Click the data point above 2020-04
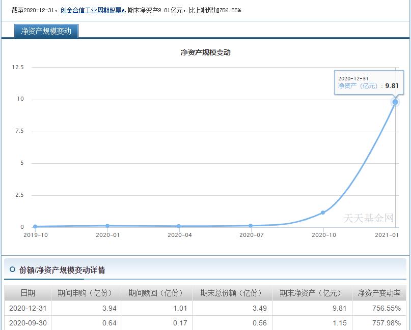The height and width of the screenshot is (330, 411). pyautogui.click(x=178, y=226)
